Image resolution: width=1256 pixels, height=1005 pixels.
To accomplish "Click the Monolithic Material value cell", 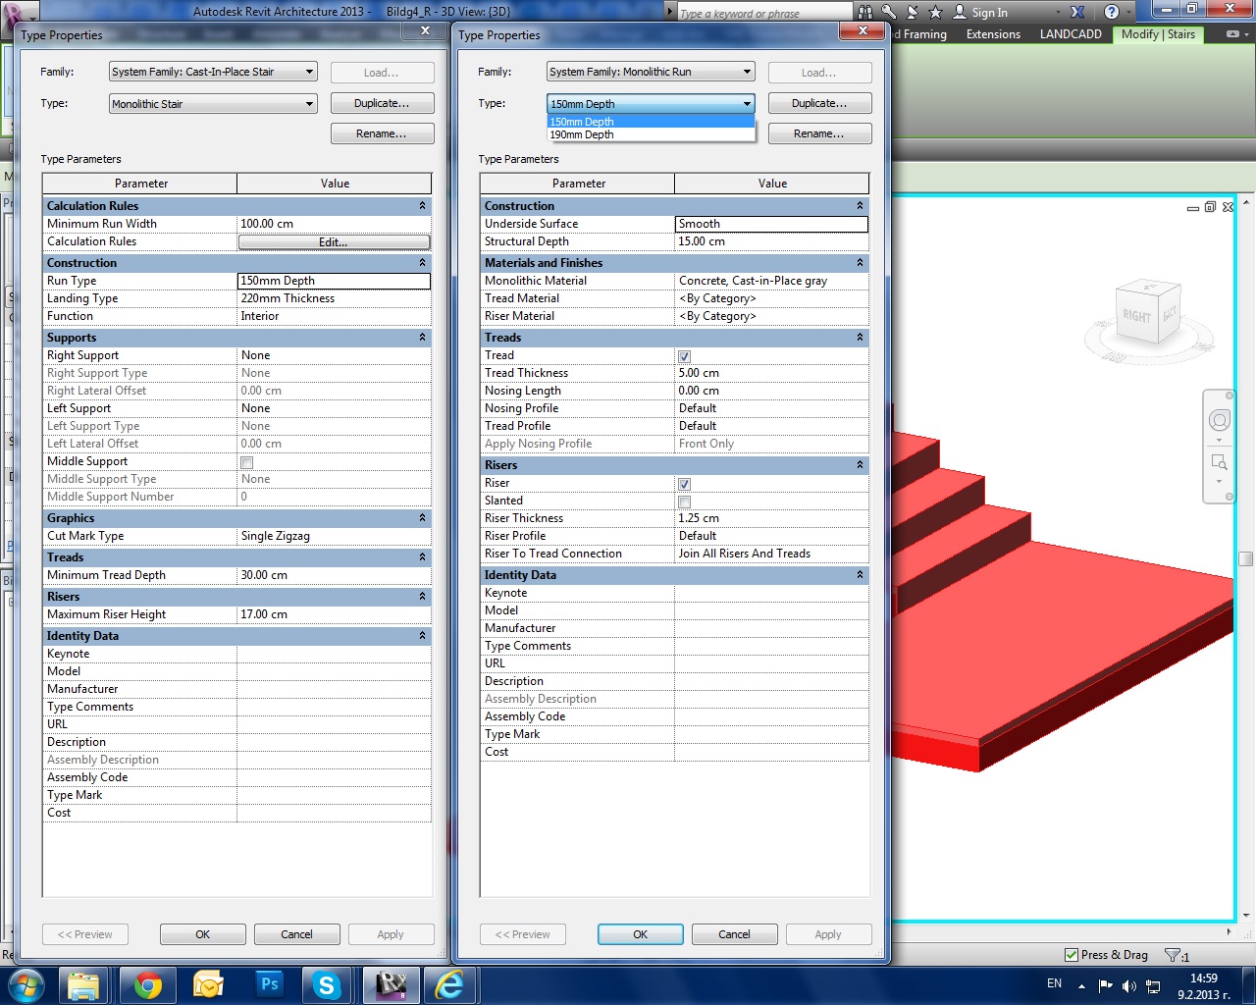I will (772, 281).
